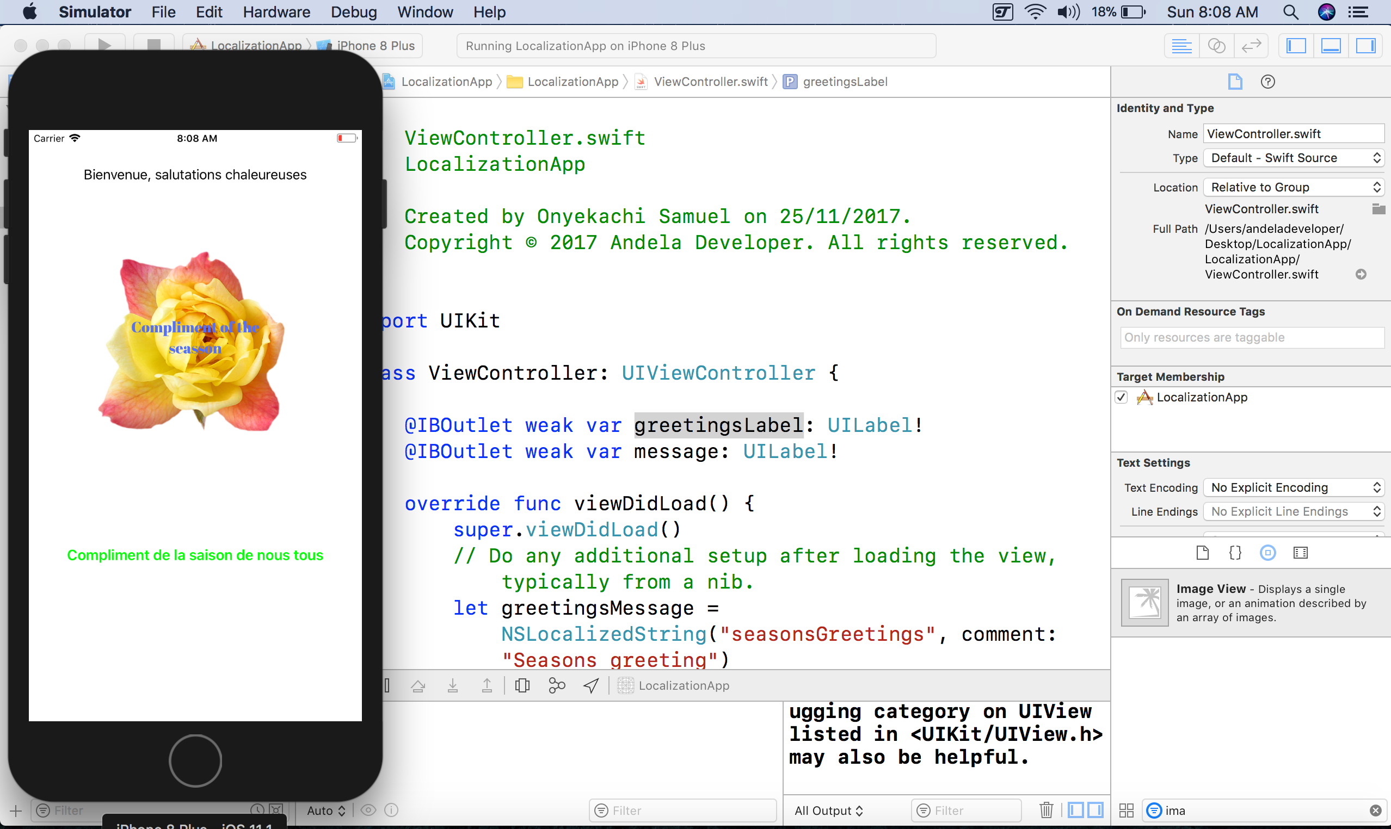Open the Debug Memory Graph icon
Viewport: 1391px width, 829px height.
point(557,685)
